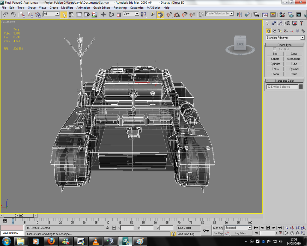Toggle the selection lock padlock
The image size is (307, 246).
[x=107, y=228]
